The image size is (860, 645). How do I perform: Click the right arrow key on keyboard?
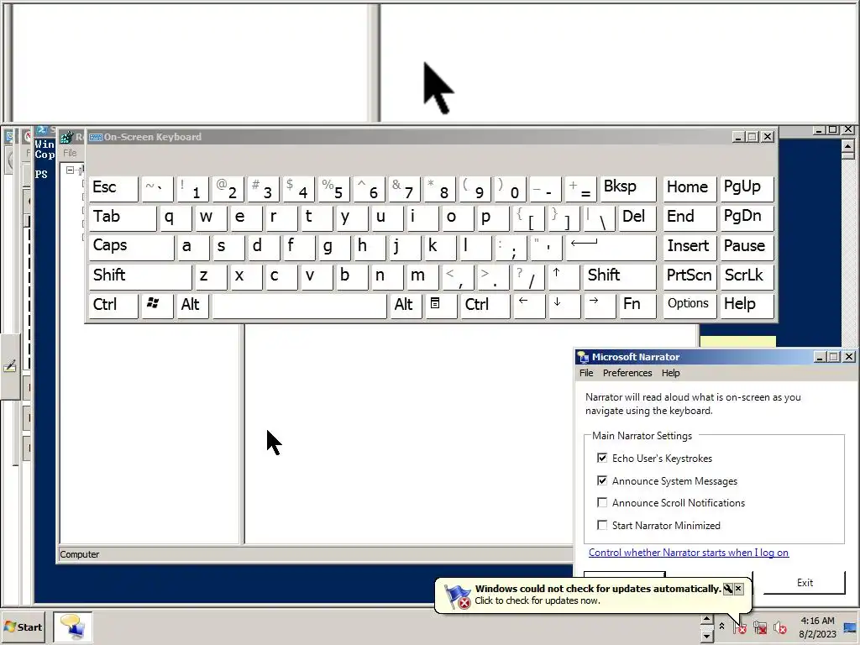(600, 305)
